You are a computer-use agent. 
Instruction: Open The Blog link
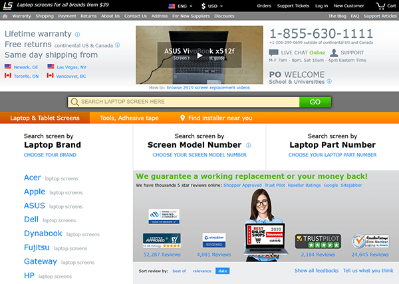[x=337, y=16]
